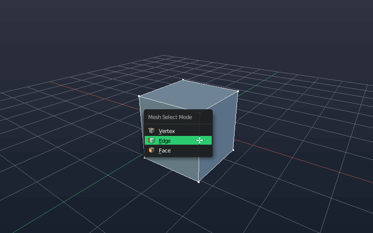
Task: Select the cube's right lower vertex
Action: pos(233,150)
